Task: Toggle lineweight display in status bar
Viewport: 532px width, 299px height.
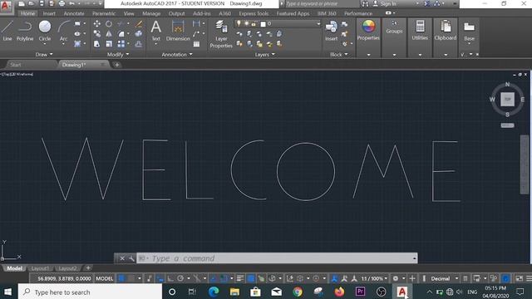Action: (240, 279)
